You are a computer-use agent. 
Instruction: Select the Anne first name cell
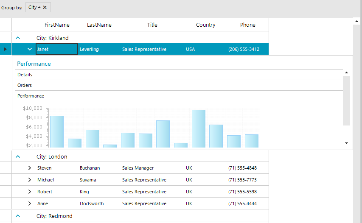[x=57, y=203]
